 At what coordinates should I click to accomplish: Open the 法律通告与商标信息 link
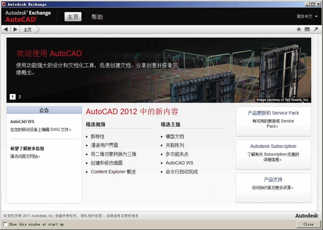click(122, 216)
